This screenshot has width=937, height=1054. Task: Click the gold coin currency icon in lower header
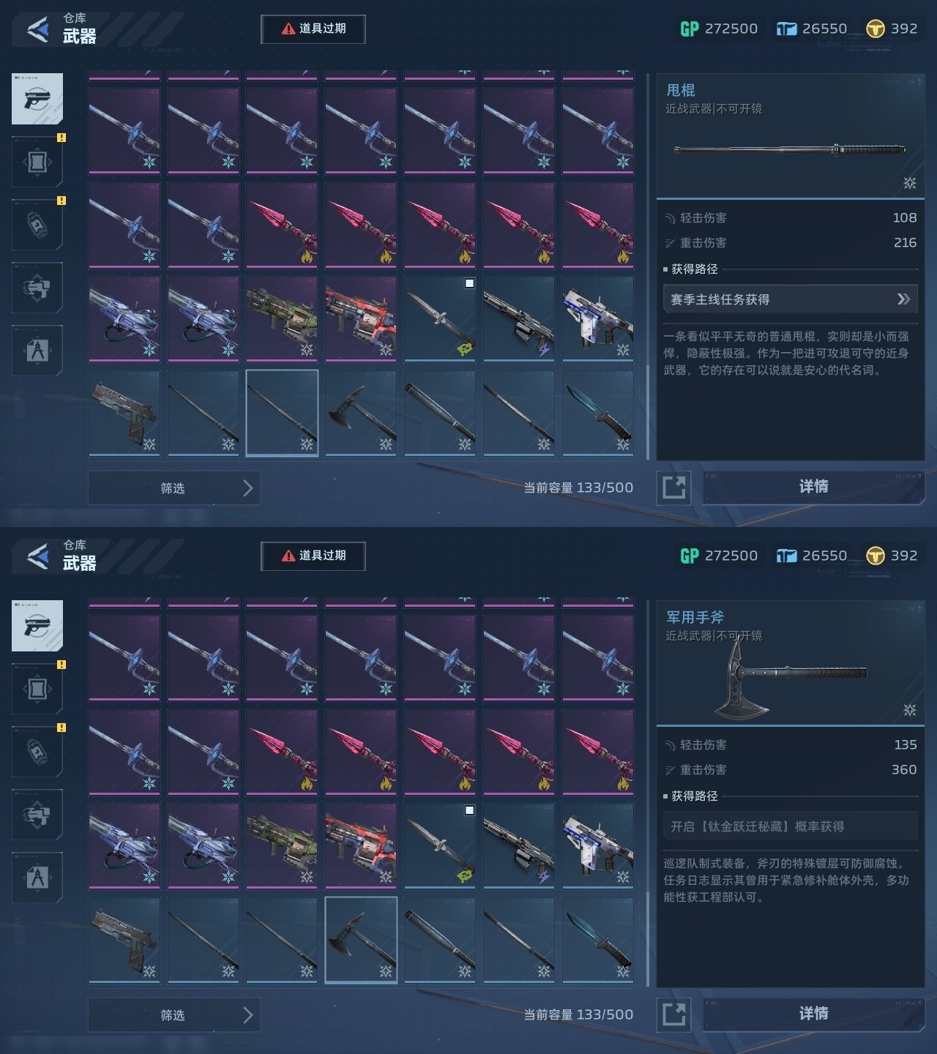(875, 556)
